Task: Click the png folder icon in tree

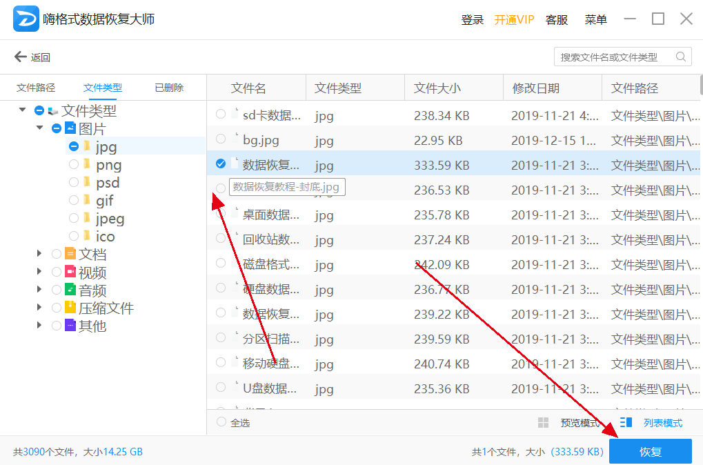Action: [x=87, y=164]
